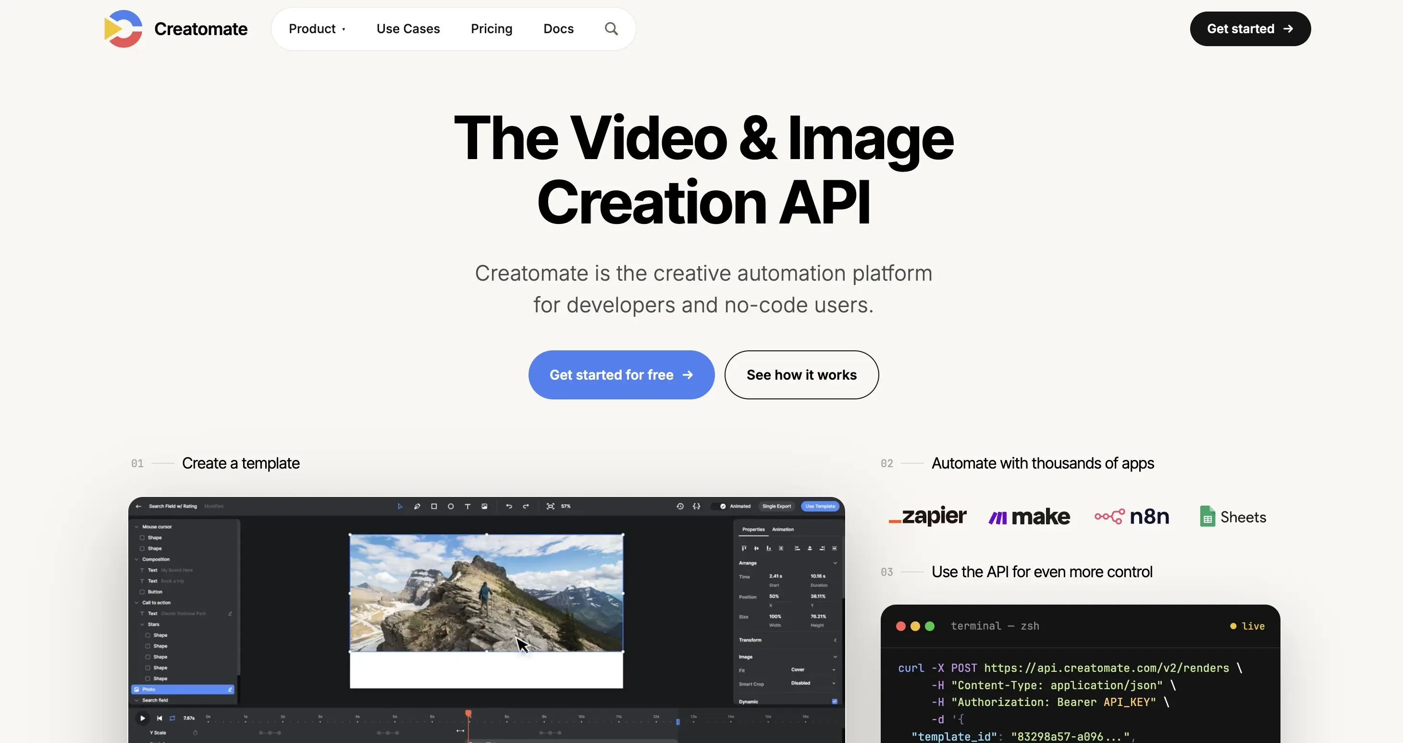Image resolution: width=1403 pixels, height=743 pixels.
Task: Open the Fit Cover dropdown
Action: coord(812,669)
